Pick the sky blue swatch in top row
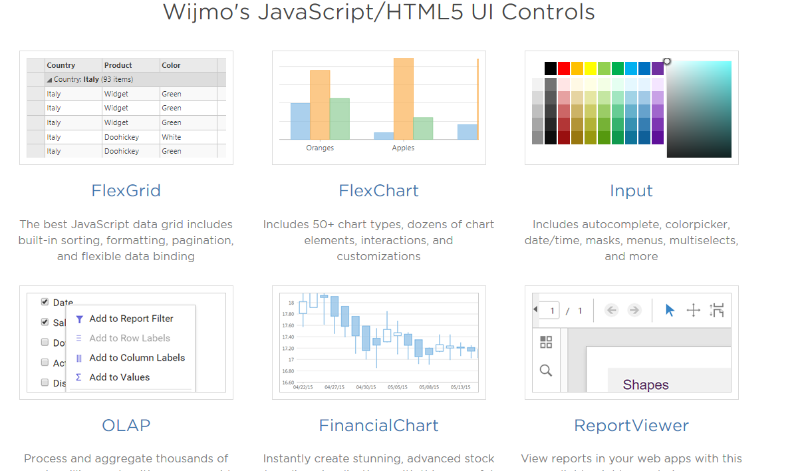Image resolution: width=804 pixels, height=471 pixels. pos(631,69)
